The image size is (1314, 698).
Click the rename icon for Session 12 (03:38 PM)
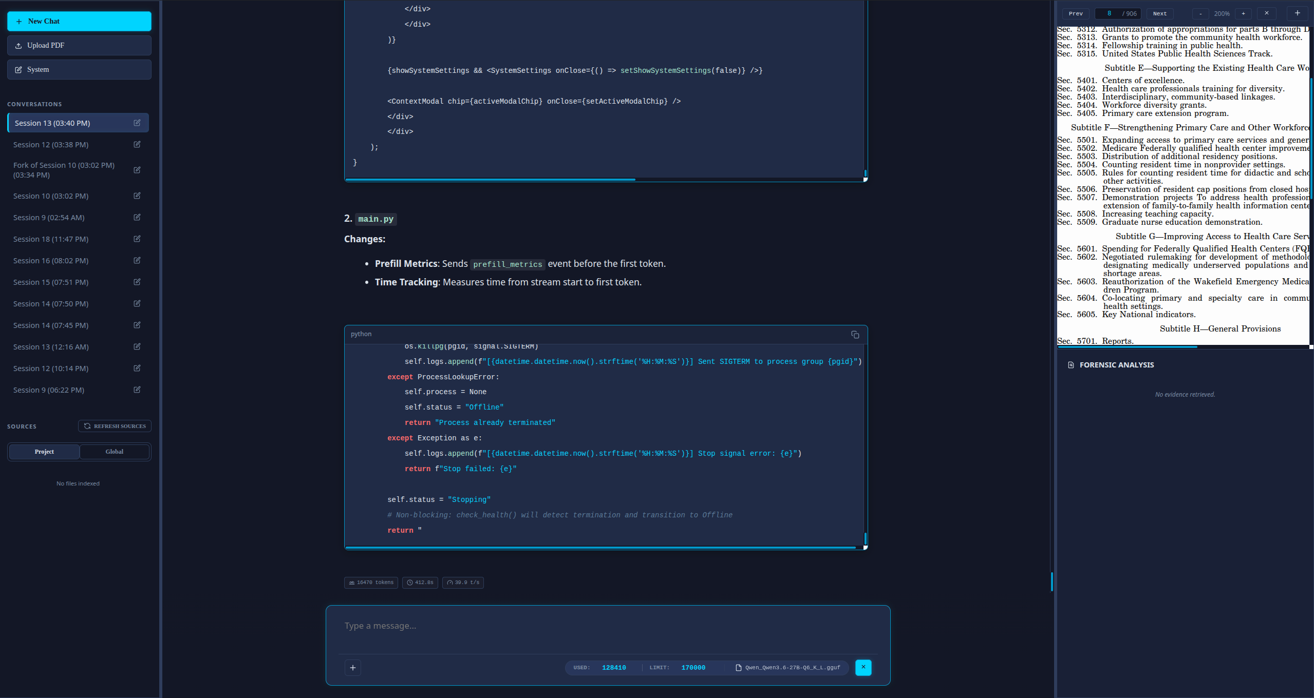137,145
